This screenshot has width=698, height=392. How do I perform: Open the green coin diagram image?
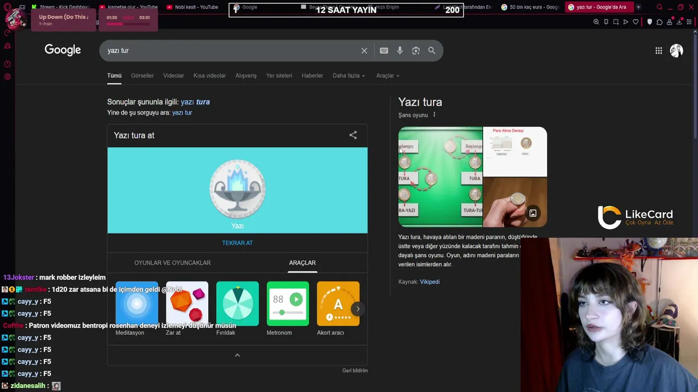pyautogui.click(x=440, y=177)
